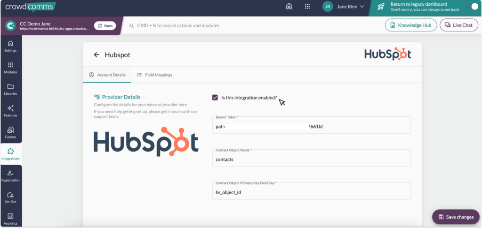Switch to the Field Mappings tab
Image resolution: width=482 pixels, height=228 pixels.
click(154, 75)
